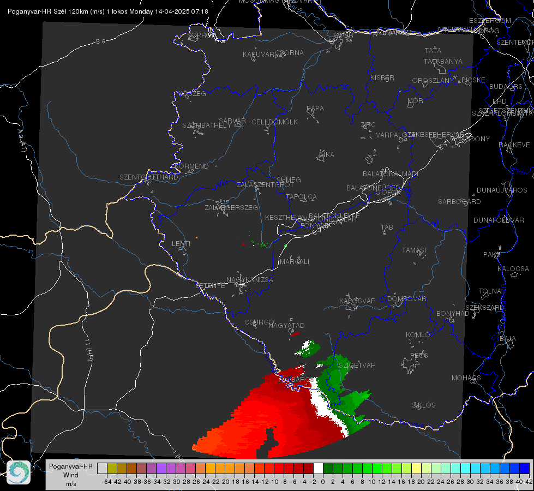Click the NAGYATAD town label
This screenshot has height=491, width=534.
point(286,325)
